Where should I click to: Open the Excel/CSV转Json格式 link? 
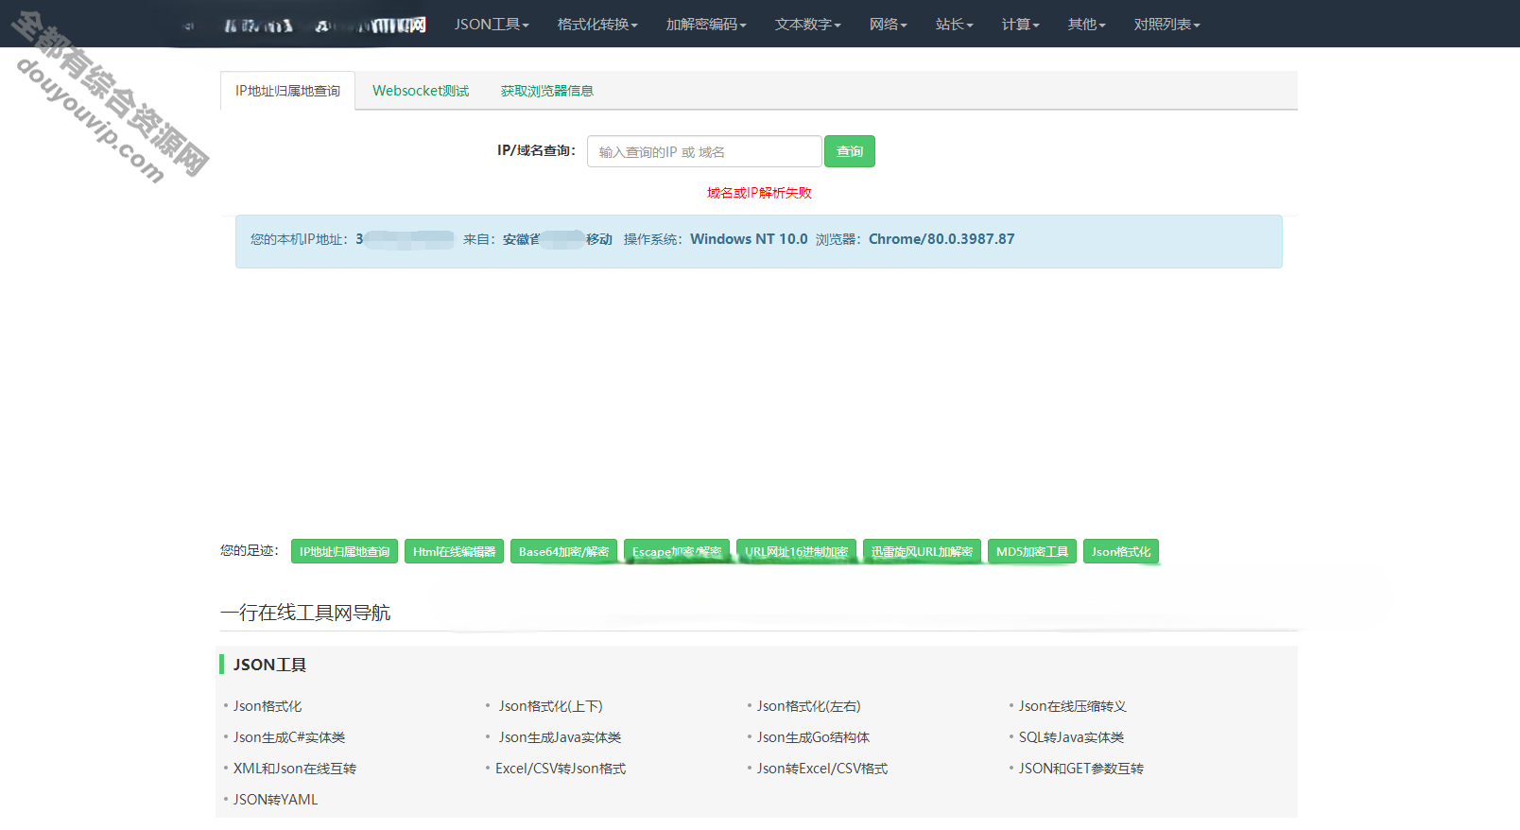click(x=561, y=769)
